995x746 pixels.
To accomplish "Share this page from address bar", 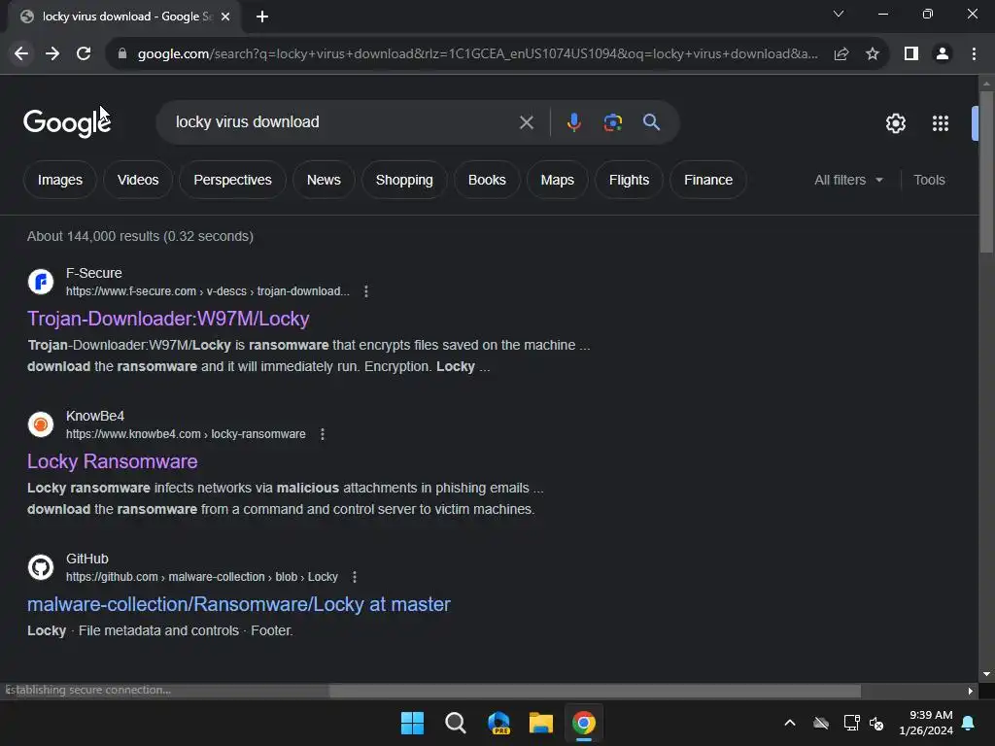I will coord(841,54).
